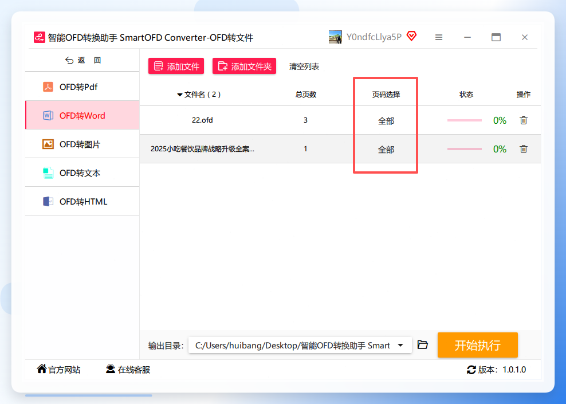
Task: Click the return arrow icon
Action: pyautogui.click(x=69, y=60)
